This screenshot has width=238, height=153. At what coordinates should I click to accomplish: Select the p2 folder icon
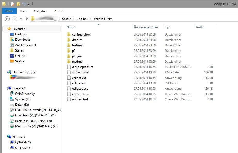pyautogui.click(x=69, y=50)
